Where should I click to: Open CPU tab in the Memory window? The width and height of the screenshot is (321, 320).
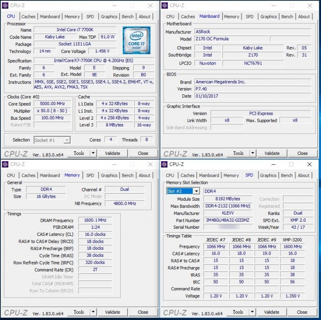11,175
